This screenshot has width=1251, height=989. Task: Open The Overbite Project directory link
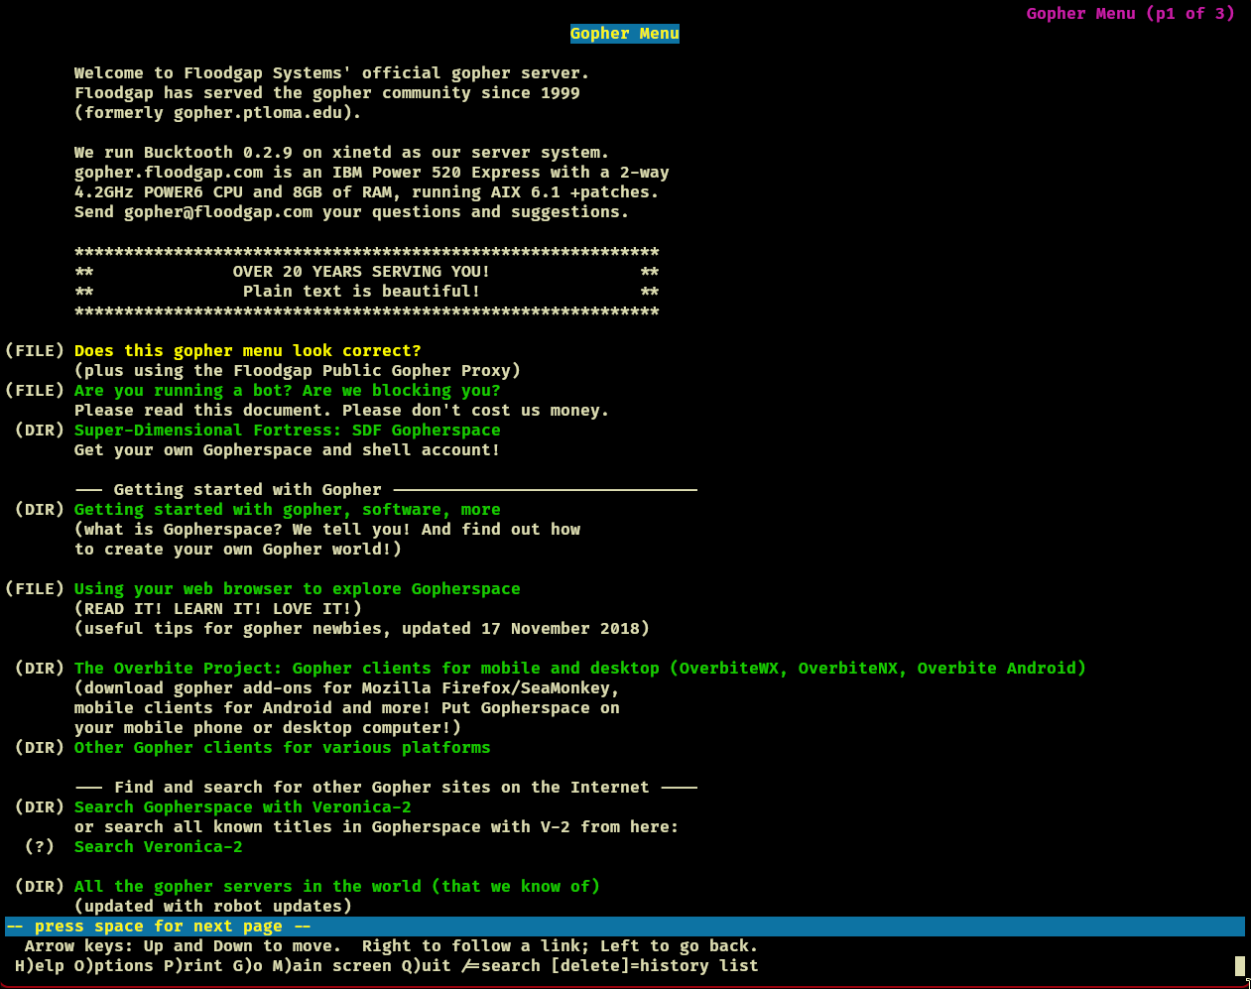pos(580,669)
